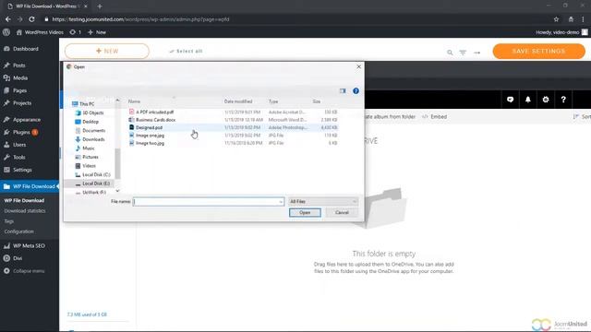Select Downloads folder in dialog tree
This screenshot has width=591, height=332.
[x=93, y=139]
